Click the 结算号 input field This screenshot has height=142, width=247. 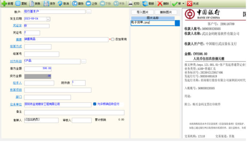pyautogui.click(x=42, y=54)
